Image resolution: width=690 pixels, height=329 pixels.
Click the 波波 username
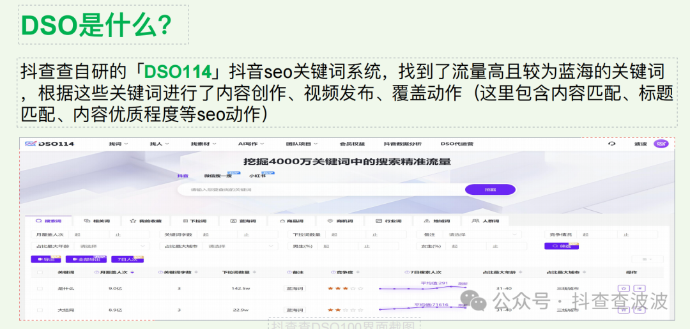(640, 144)
